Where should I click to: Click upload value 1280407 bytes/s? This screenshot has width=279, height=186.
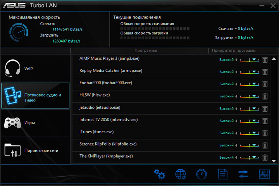[x=66, y=41]
